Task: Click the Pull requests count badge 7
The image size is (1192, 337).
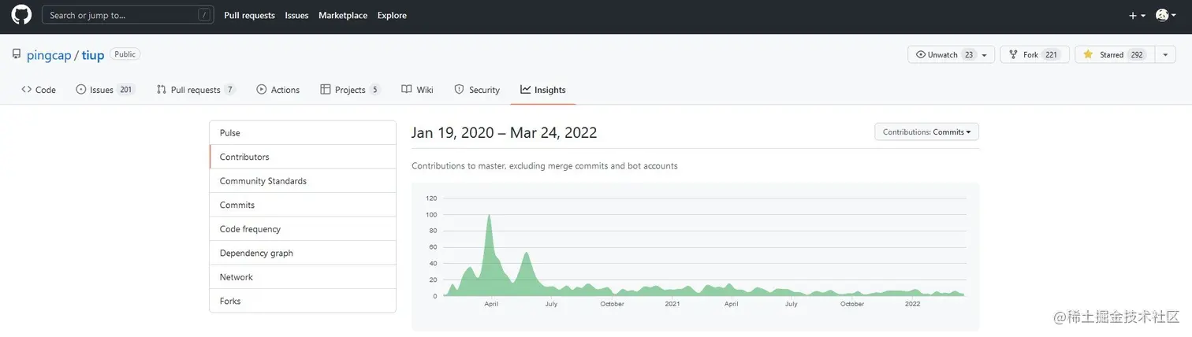Action: tap(230, 90)
